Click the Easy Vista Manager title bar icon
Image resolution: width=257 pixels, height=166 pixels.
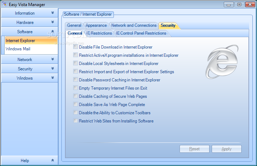tap(5, 4)
